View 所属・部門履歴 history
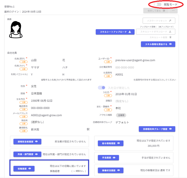Image resolution: width=187 pixels, height=178 pixels. [x=27, y=154]
